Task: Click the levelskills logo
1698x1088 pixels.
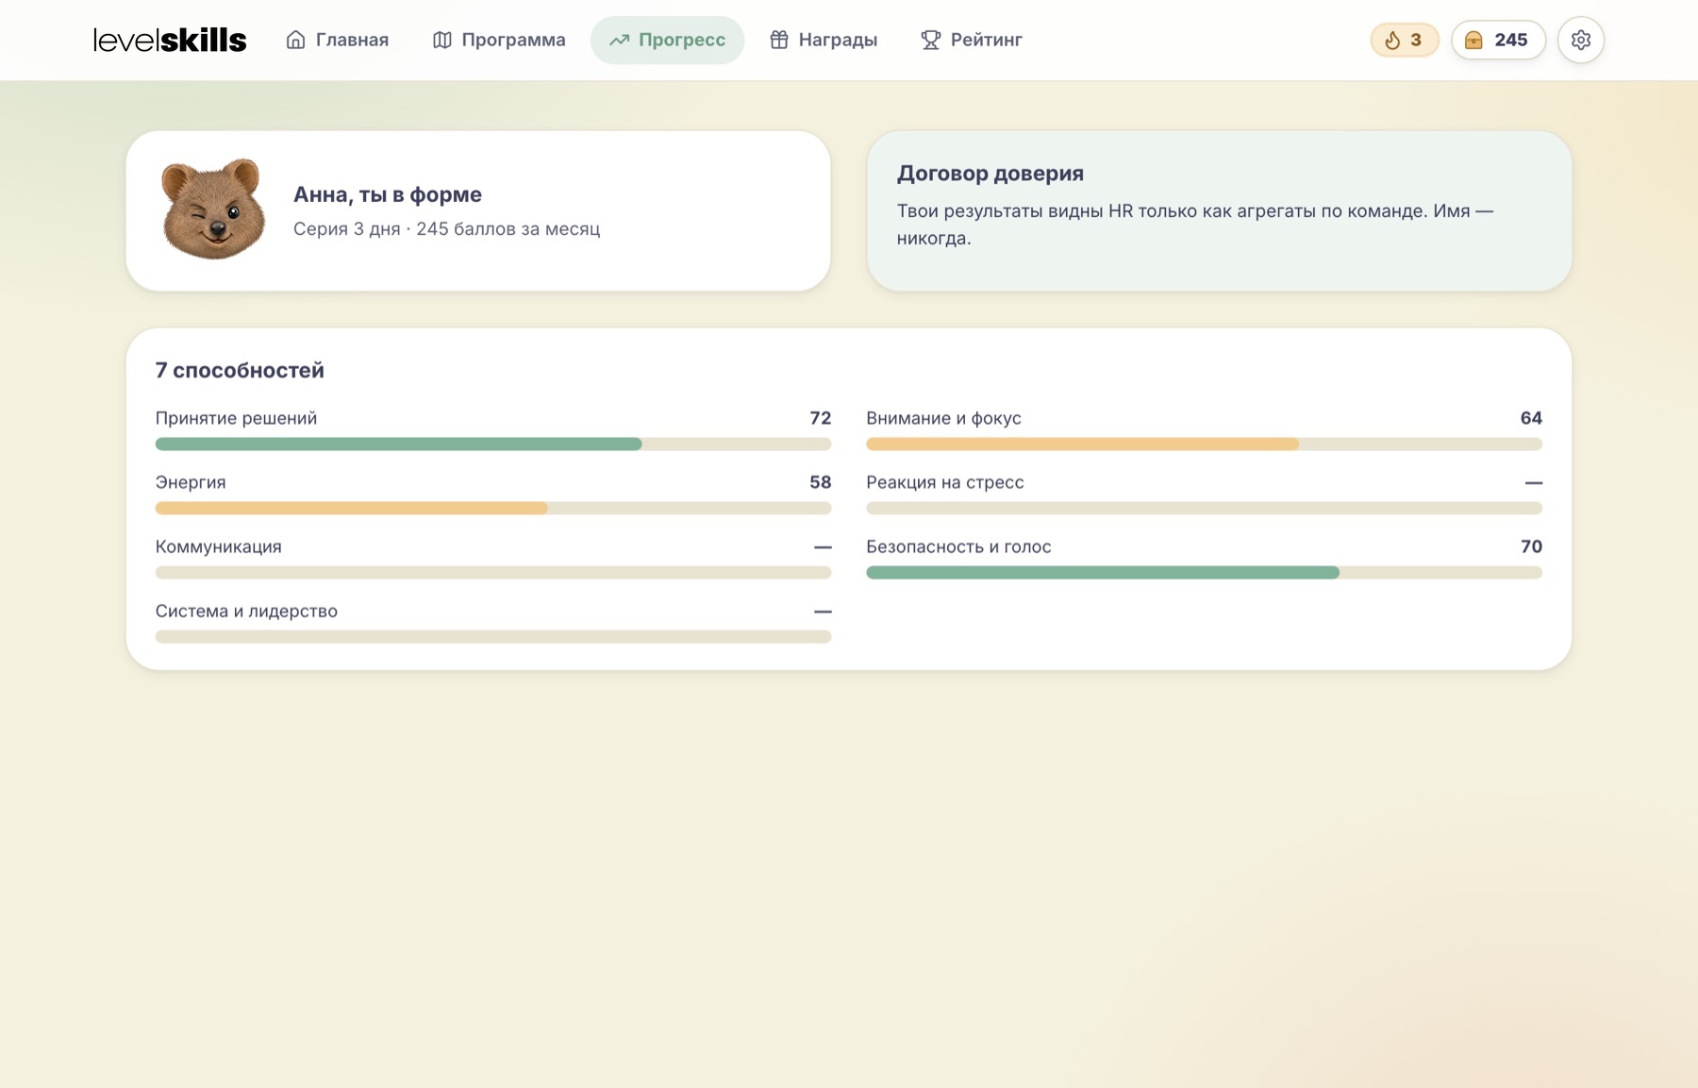Action: [170, 40]
